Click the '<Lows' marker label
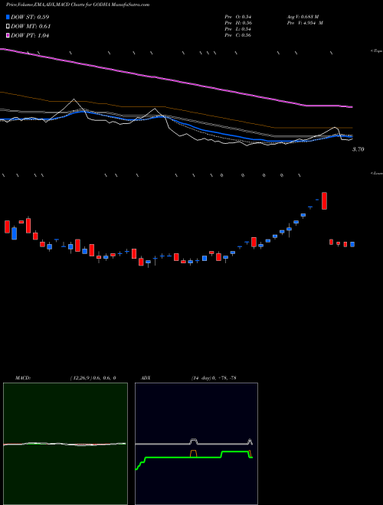 (377, 173)
